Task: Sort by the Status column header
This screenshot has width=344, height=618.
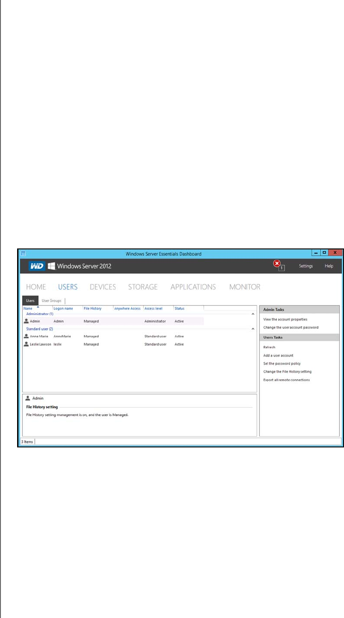Action: [x=179, y=308]
